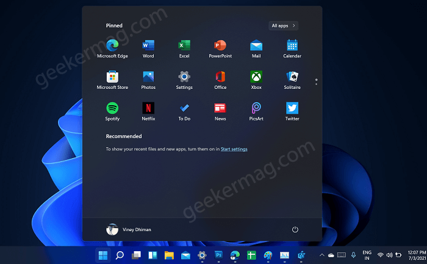Image resolution: width=427 pixels, height=264 pixels.
Task: Open Mail from the taskbar
Action: [x=185, y=255]
